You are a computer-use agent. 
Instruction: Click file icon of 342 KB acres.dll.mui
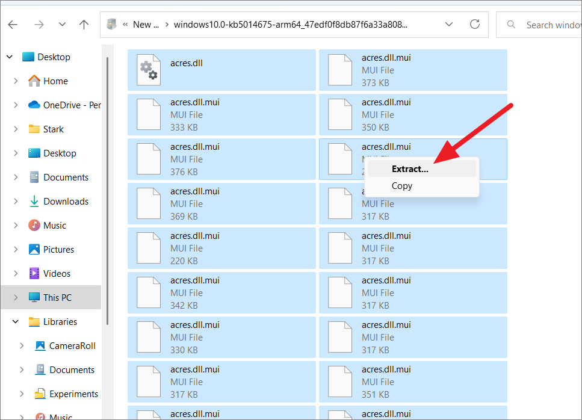coord(149,292)
